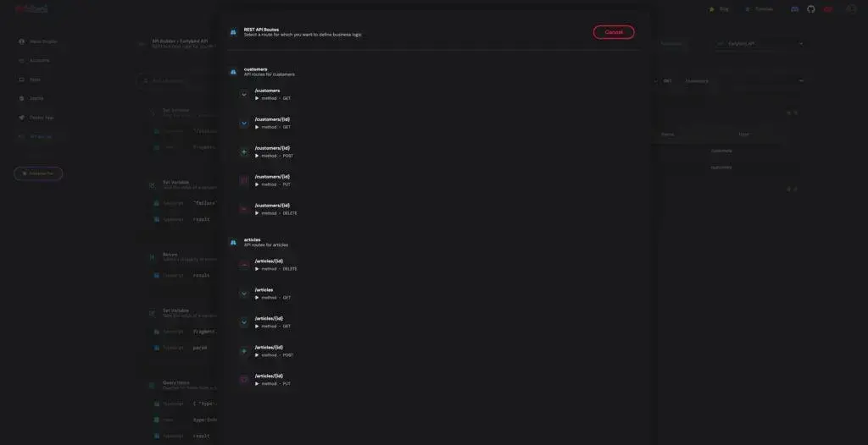Image resolution: width=868 pixels, height=445 pixels.
Task: Select the GET /articles route icon
Action: point(243,294)
